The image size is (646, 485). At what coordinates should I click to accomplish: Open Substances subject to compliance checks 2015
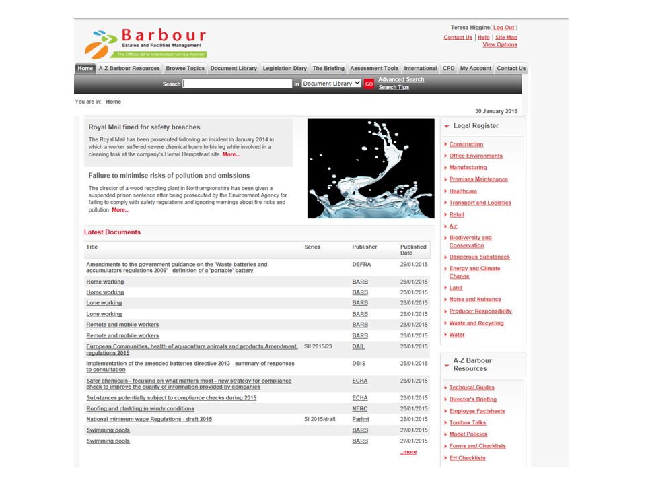(172, 398)
